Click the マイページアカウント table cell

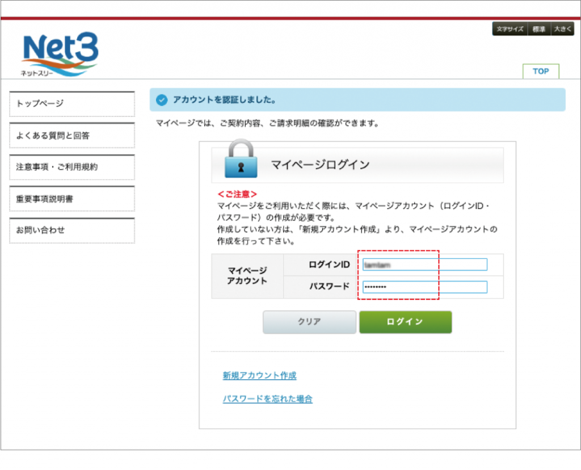247,276
